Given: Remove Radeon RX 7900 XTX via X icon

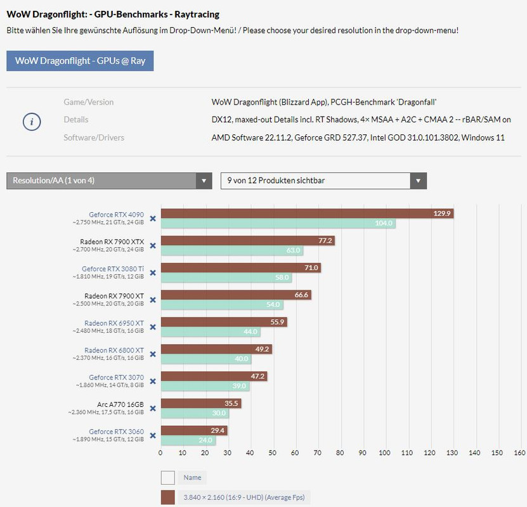Looking at the screenshot, I should tap(153, 246).
